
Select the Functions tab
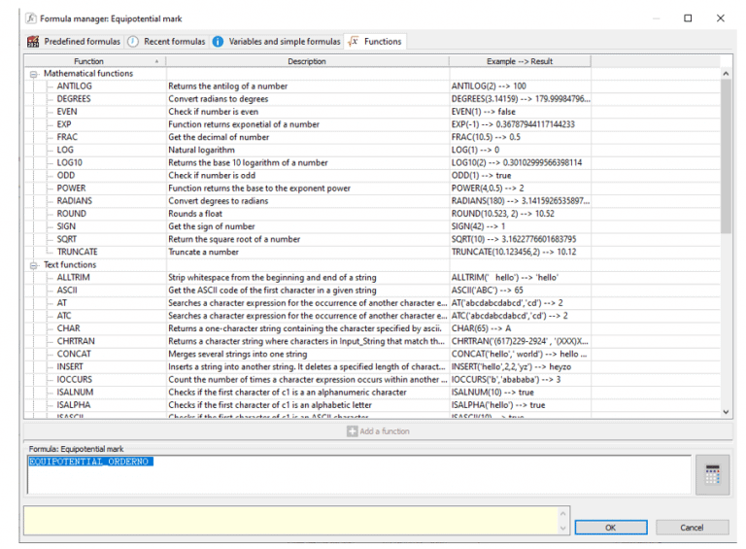point(375,42)
